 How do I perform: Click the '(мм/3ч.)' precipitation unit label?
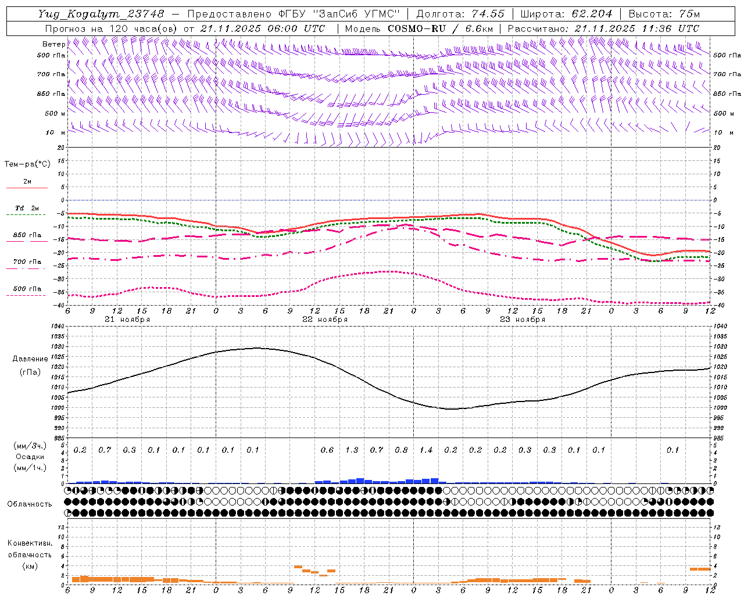(30, 446)
